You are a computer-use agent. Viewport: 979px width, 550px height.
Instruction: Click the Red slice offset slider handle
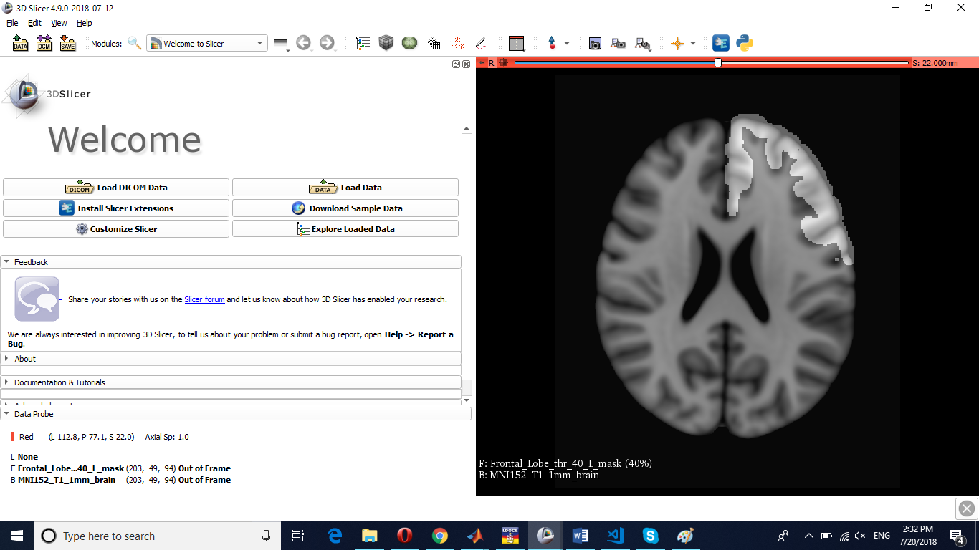pyautogui.click(x=718, y=63)
